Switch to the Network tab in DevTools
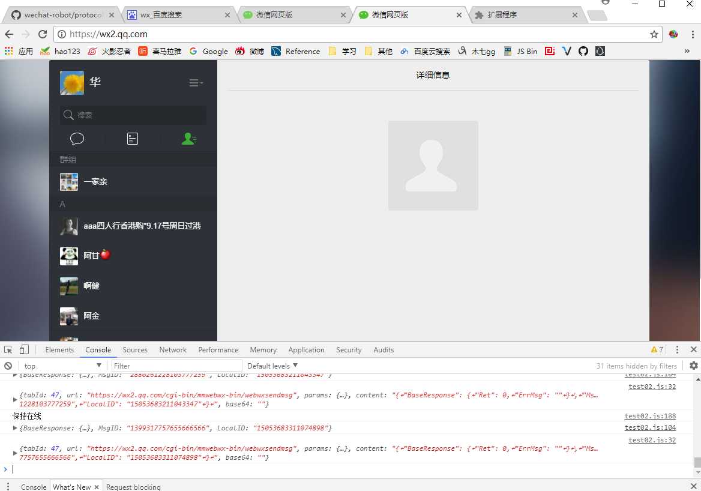 click(173, 350)
